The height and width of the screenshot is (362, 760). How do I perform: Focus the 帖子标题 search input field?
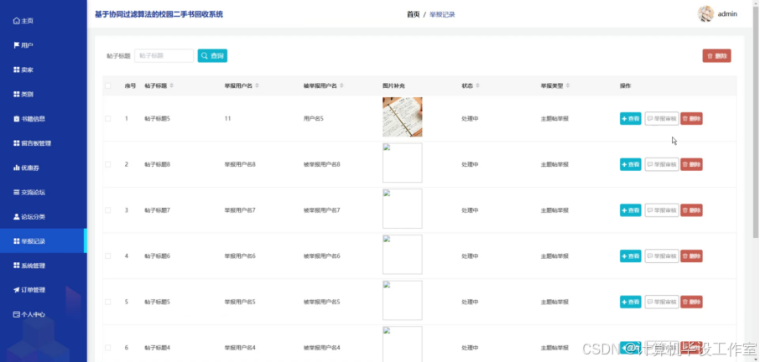coord(164,55)
